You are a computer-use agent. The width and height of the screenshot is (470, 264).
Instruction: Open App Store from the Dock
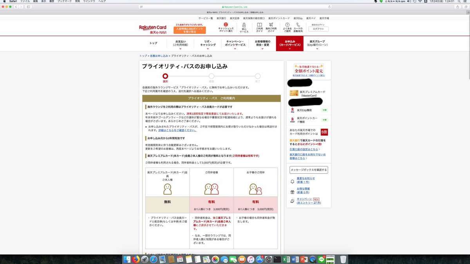point(260,259)
